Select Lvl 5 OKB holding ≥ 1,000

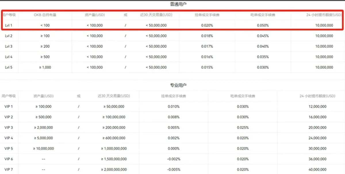point(45,68)
